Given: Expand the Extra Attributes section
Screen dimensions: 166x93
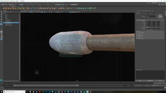Looking at the screenshot, I should pyautogui.click(x=137, y=38).
